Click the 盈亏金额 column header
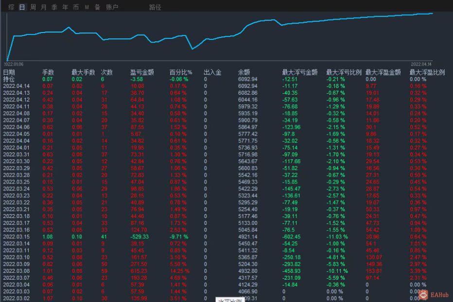Viewport: 453px width, 302px height. coord(142,72)
